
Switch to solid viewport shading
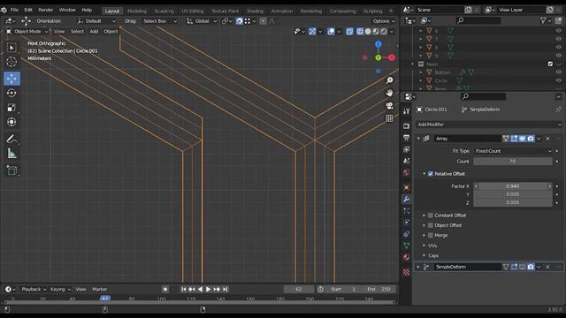pos(368,32)
